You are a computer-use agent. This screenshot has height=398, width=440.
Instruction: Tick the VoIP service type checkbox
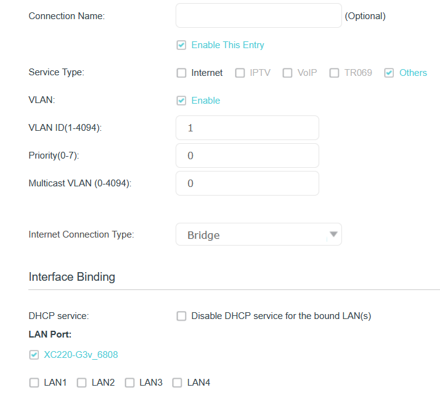[x=287, y=73]
